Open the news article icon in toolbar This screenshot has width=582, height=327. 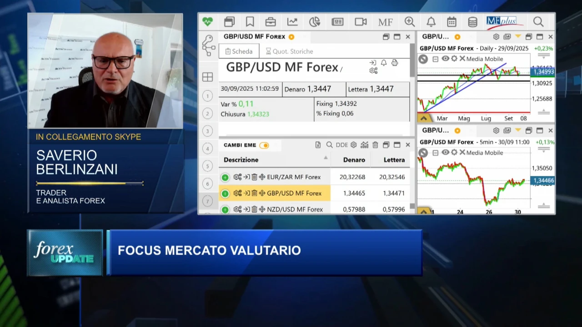[337, 22]
